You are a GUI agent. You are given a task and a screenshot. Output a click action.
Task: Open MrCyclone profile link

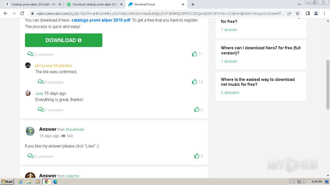click(44, 66)
